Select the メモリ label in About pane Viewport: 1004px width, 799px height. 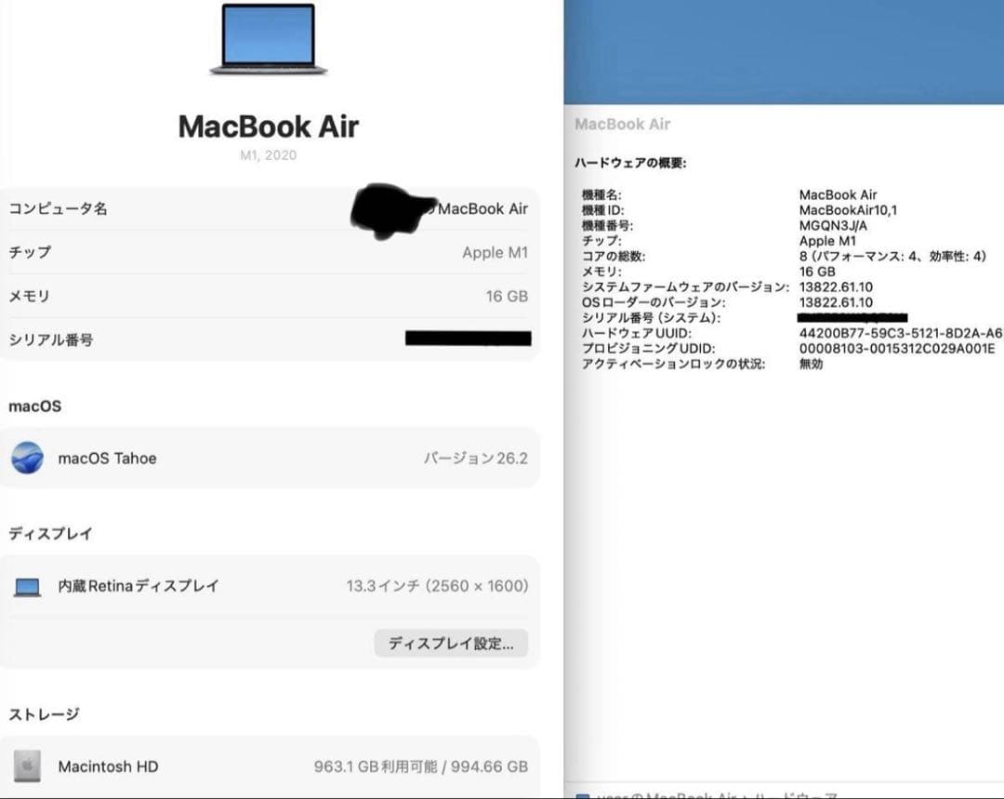coord(29,297)
